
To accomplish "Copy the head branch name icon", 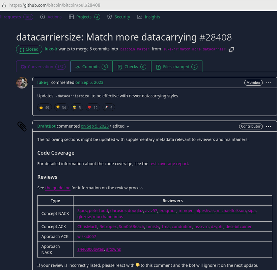I will [x=231, y=50].
